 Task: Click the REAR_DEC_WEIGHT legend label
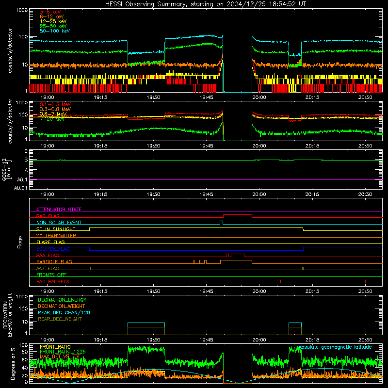click(x=60, y=319)
